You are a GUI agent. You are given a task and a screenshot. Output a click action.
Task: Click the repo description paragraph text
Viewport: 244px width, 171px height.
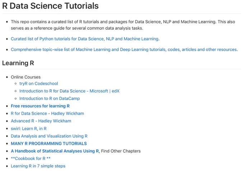pos(123,25)
